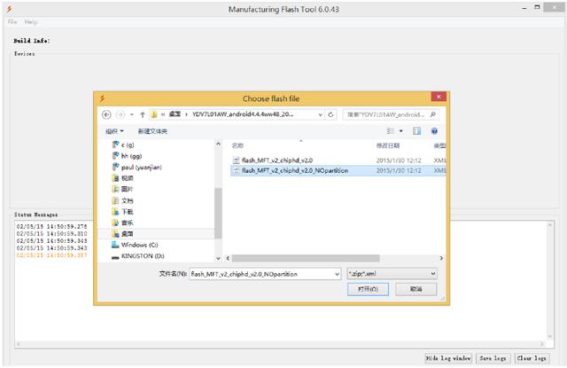Select network location hh (gg)
The height and width of the screenshot is (368, 567).
pyautogui.click(x=127, y=156)
